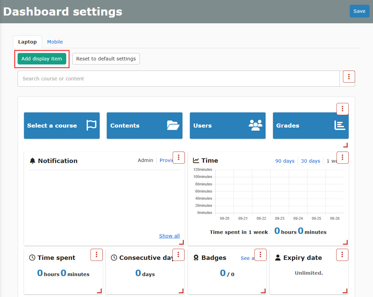Image resolution: width=373 pixels, height=297 pixels.
Task: Switch to the Mobile tab
Action: click(x=55, y=42)
